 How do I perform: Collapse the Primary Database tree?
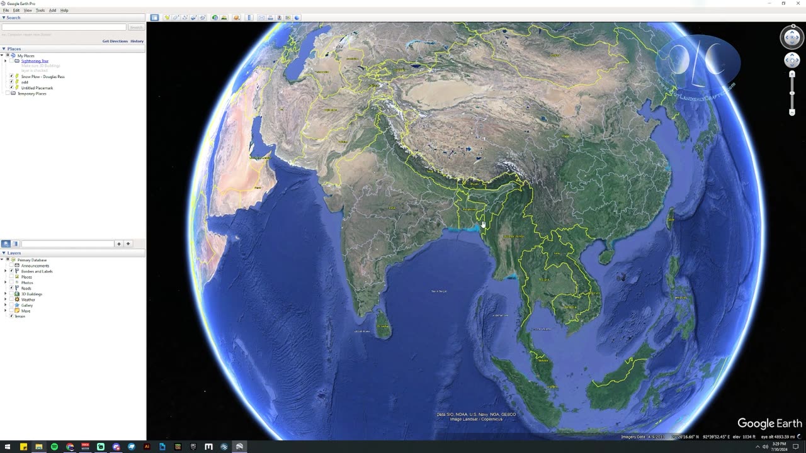tap(3, 260)
